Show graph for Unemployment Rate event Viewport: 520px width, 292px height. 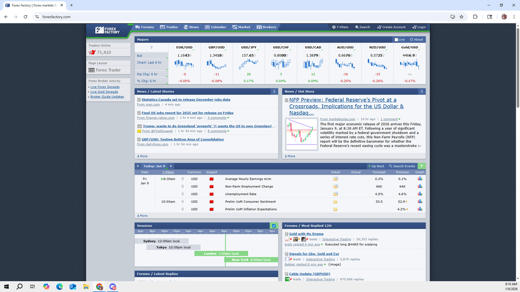tap(420, 194)
